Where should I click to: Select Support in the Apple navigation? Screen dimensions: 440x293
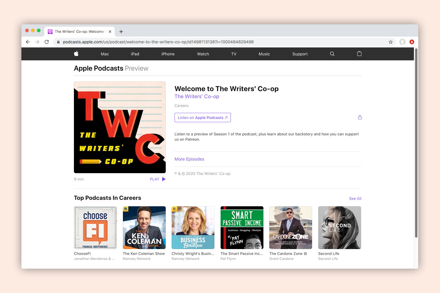[x=300, y=54]
